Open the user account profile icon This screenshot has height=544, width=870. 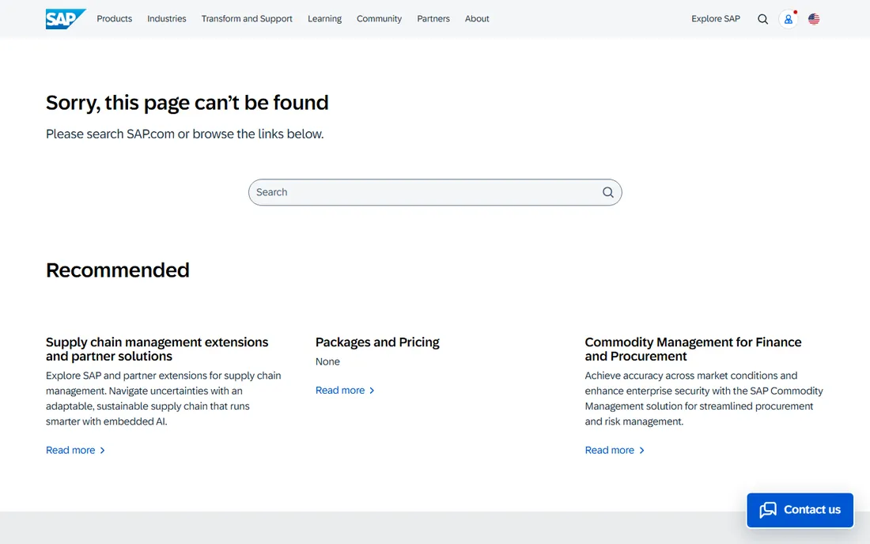click(x=788, y=19)
